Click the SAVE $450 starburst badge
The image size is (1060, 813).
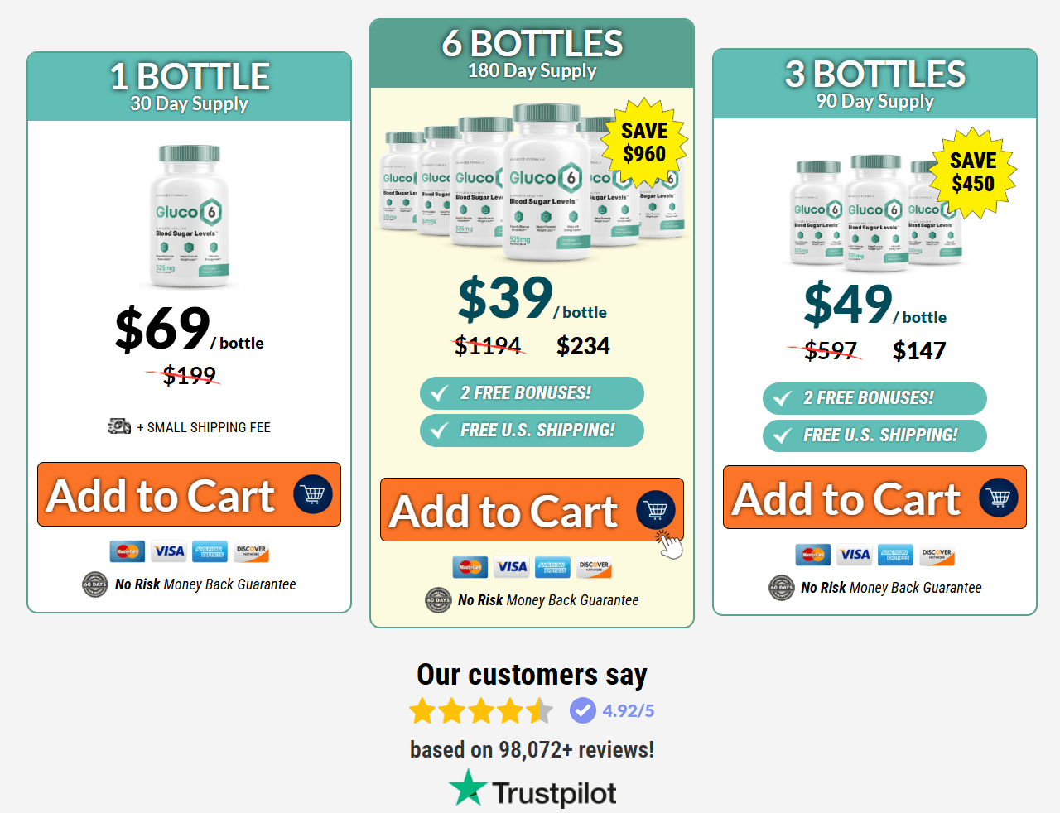pos(973,172)
